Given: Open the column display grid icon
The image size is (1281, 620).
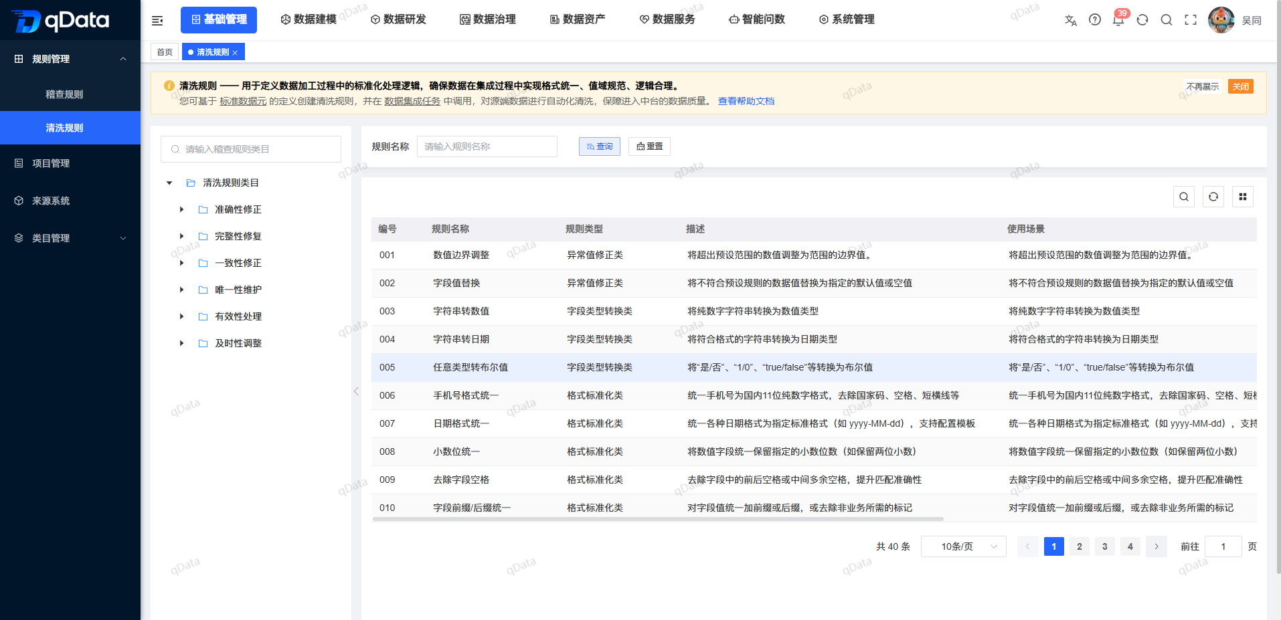Looking at the screenshot, I should (1243, 197).
